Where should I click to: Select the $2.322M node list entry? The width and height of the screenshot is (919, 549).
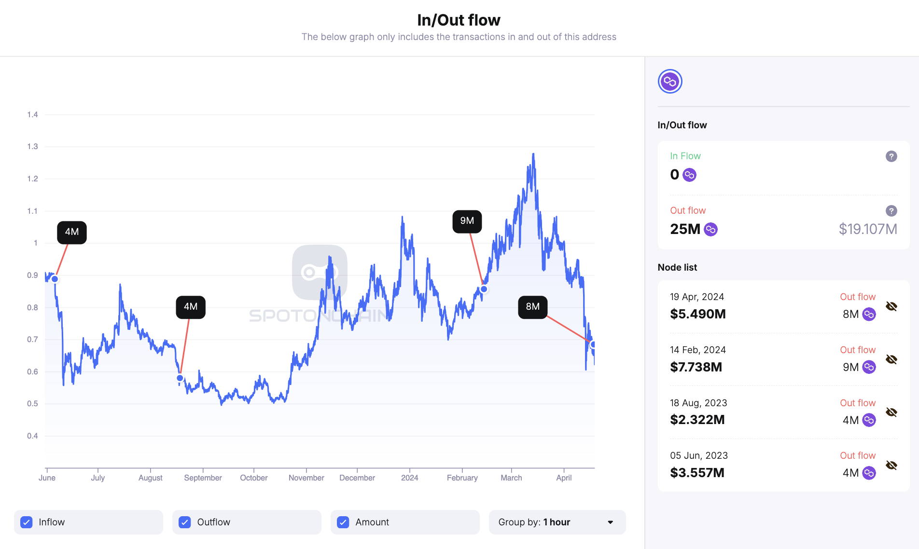pos(697,420)
